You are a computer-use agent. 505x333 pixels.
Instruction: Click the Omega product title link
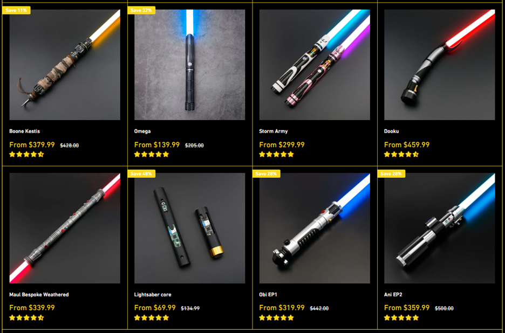pos(142,131)
